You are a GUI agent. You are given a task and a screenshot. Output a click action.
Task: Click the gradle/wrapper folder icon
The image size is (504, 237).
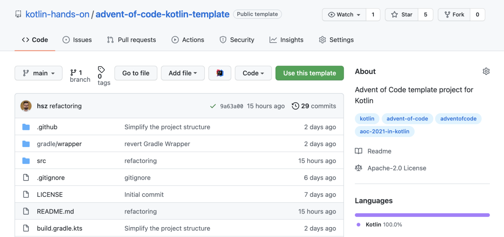26,144
